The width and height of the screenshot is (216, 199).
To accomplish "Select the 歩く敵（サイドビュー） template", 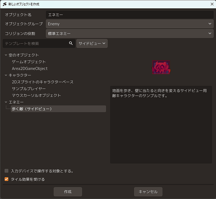I will (x=58, y=109).
